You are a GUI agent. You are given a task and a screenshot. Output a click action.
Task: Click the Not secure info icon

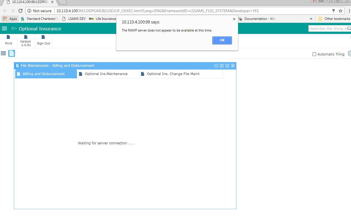coord(29,11)
